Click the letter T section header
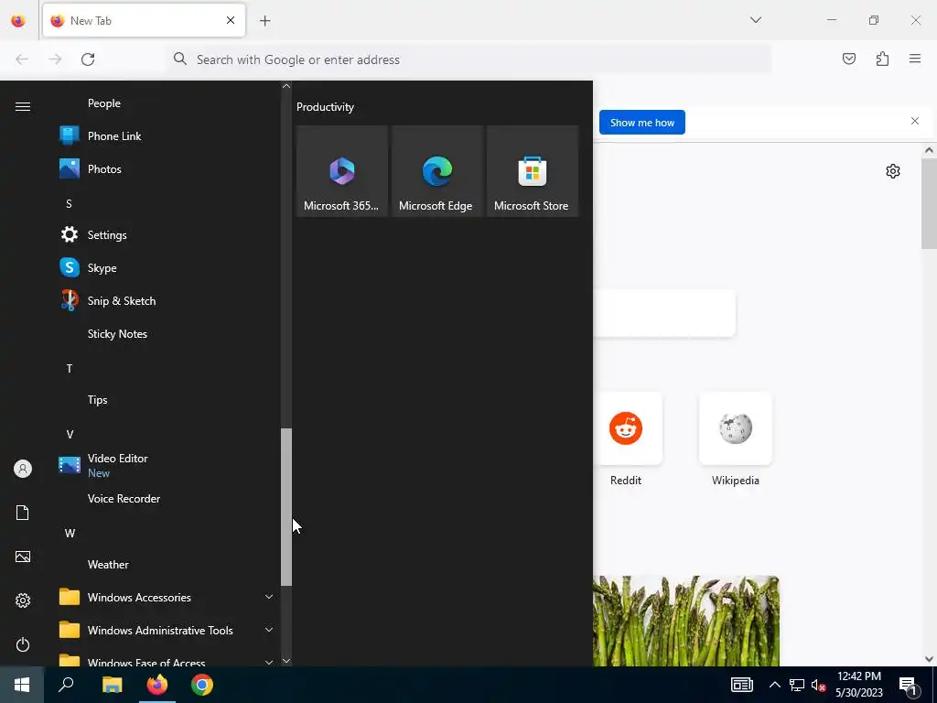Viewport: 937px width, 703px height. pyautogui.click(x=70, y=368)
